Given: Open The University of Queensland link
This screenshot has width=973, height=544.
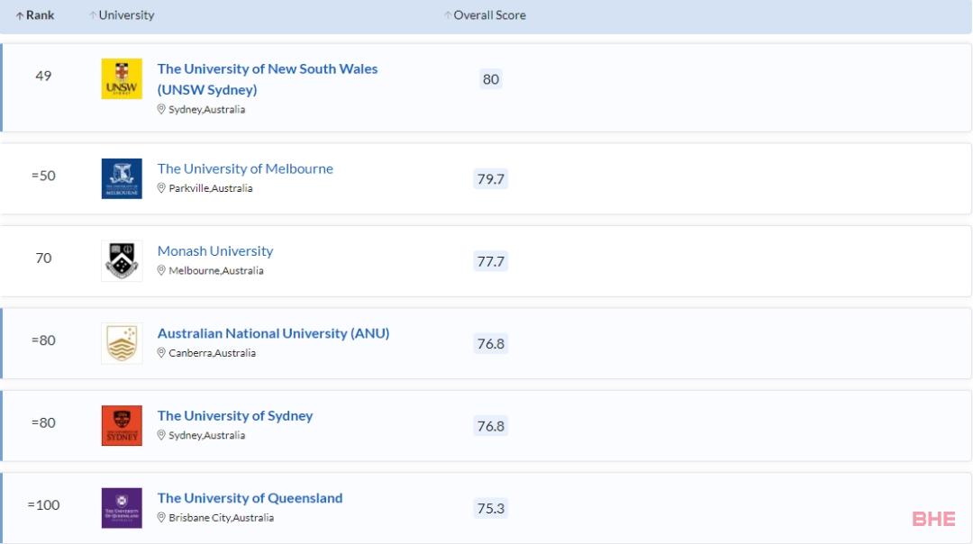Looking at the screenshot, I should (250, 498).
